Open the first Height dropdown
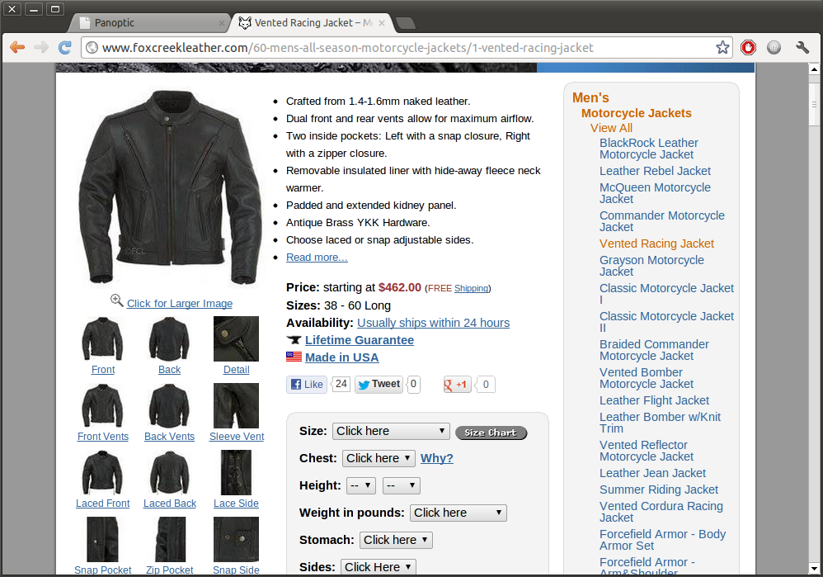823x577 pixels. pos(361,485)
